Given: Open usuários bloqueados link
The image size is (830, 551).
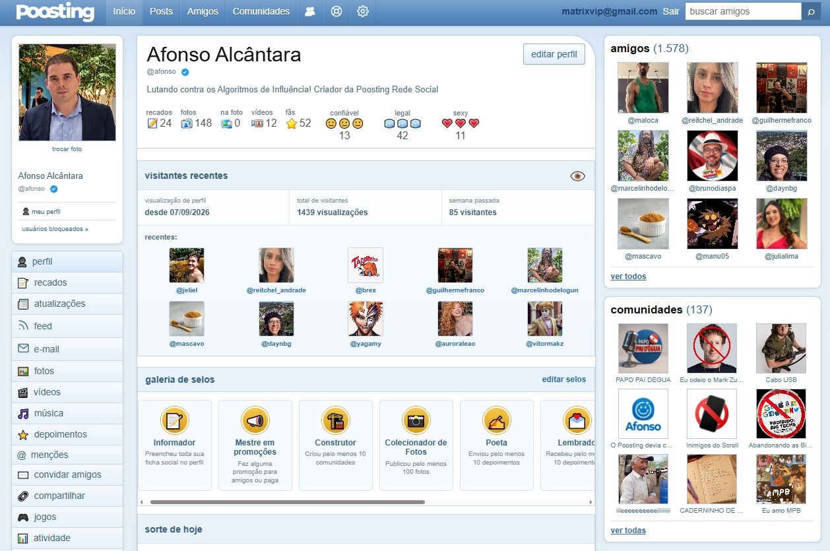Looking at the screenshot, I should click(55, 229).
